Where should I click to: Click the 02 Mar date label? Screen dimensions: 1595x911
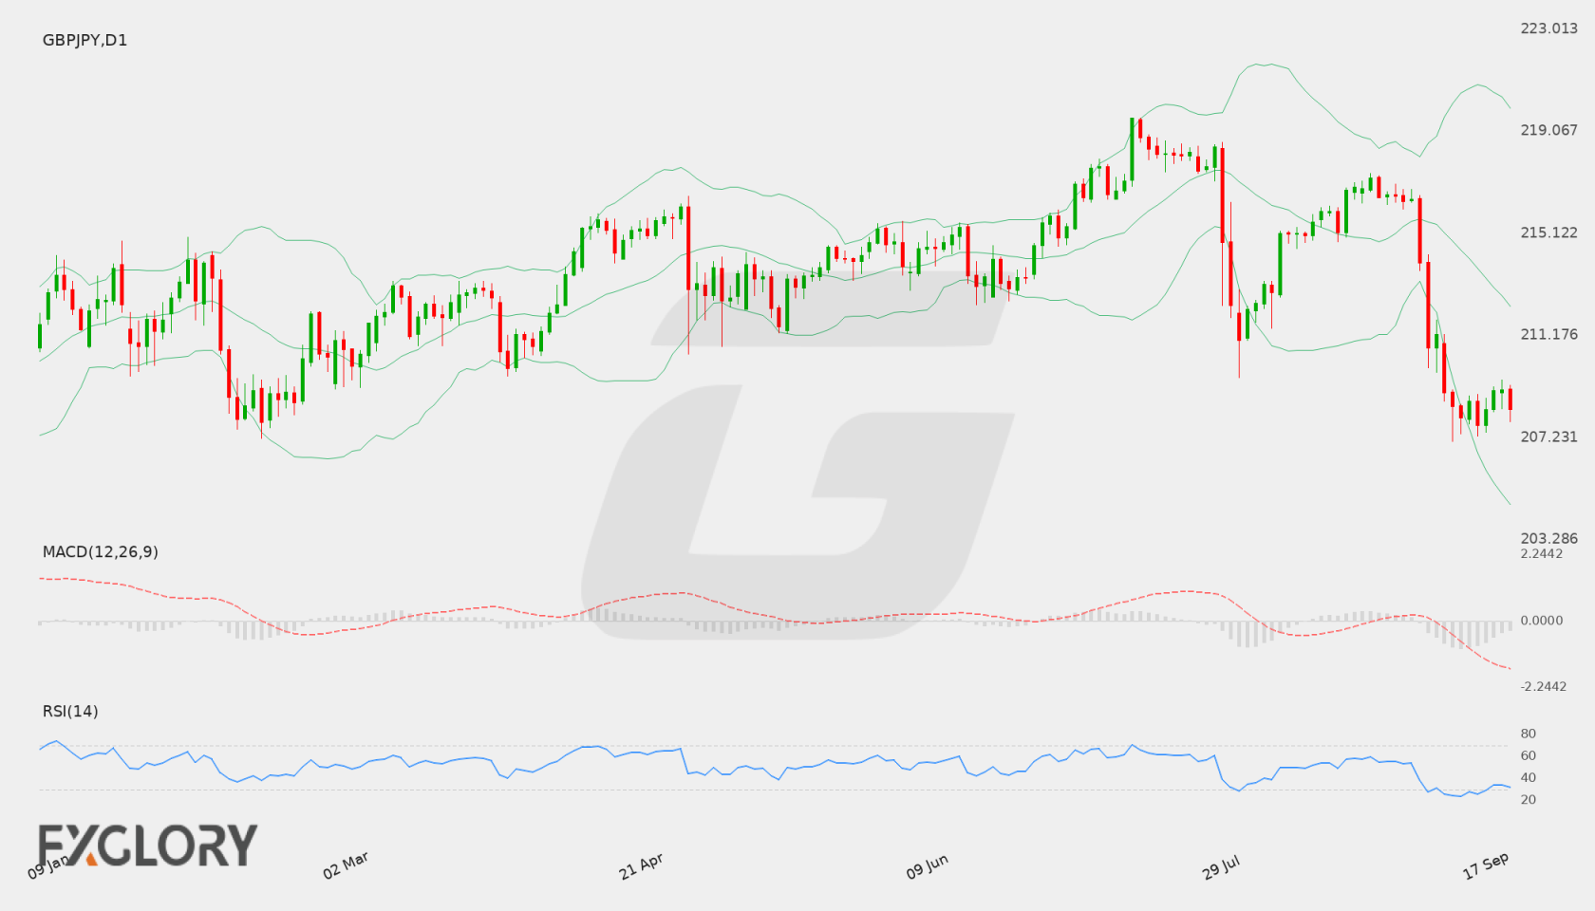[x=346, y=865]
